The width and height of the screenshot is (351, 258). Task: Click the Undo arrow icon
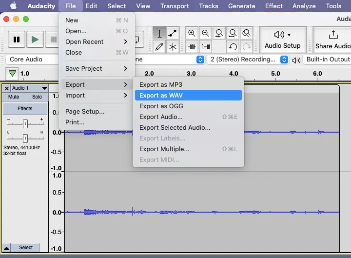click(x=233, y=47)
